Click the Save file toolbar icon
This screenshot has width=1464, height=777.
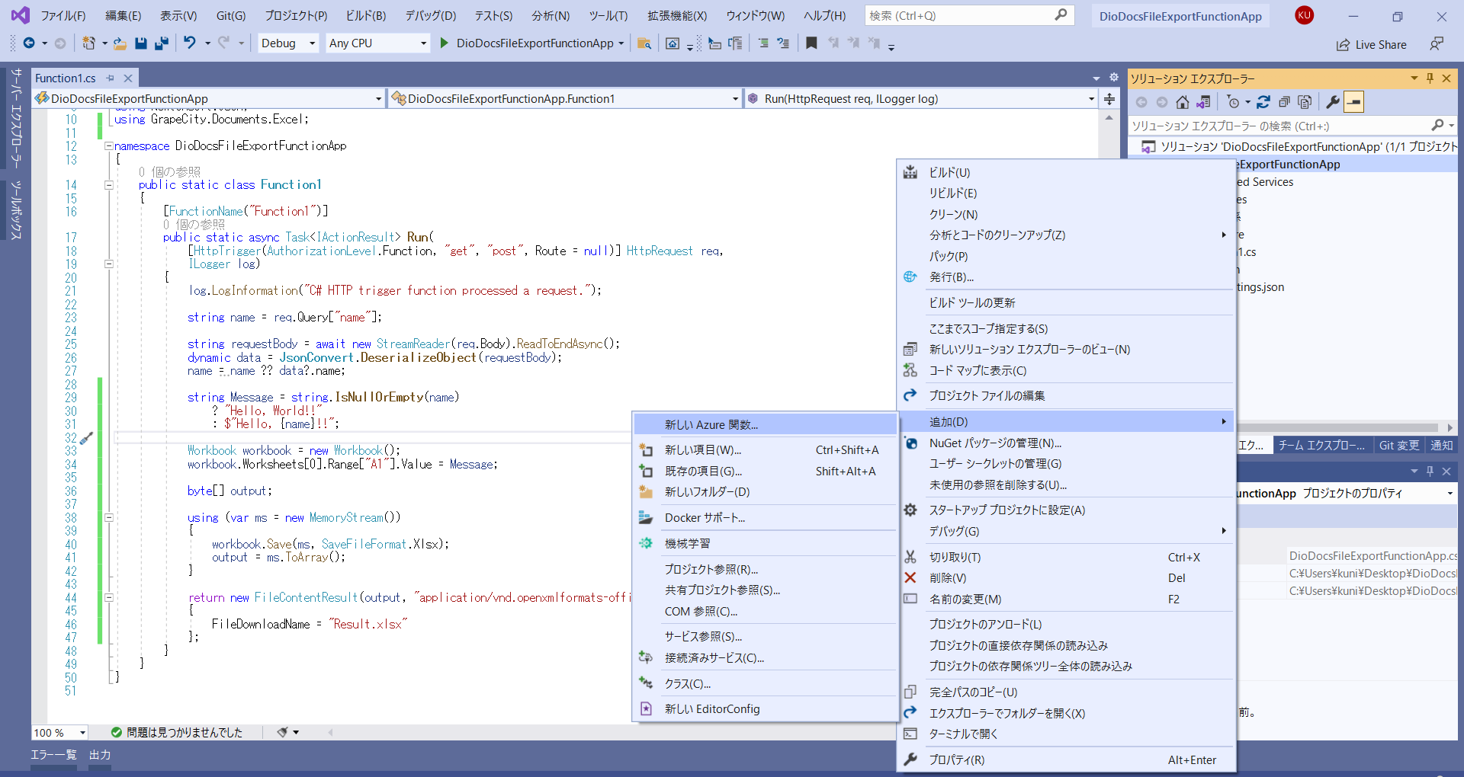[x=140, y=43]
